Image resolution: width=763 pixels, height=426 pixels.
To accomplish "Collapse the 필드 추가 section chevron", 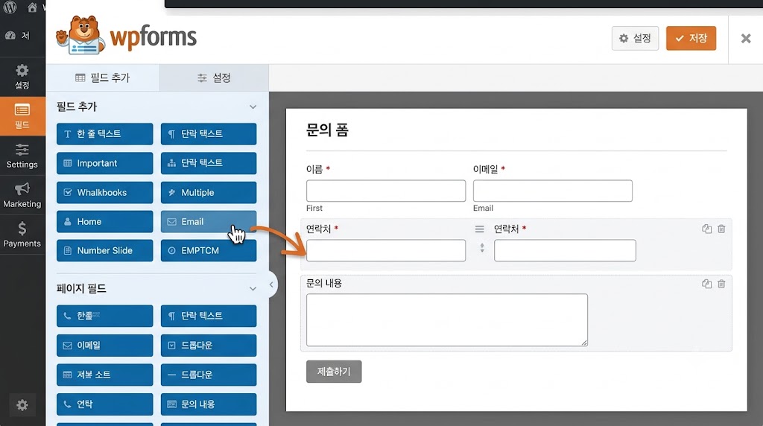I will tap(253, 106).
